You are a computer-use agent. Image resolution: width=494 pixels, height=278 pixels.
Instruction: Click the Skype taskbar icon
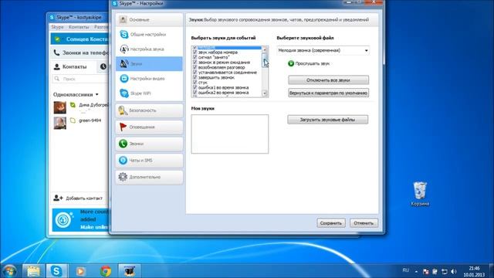tap(56, 271)
